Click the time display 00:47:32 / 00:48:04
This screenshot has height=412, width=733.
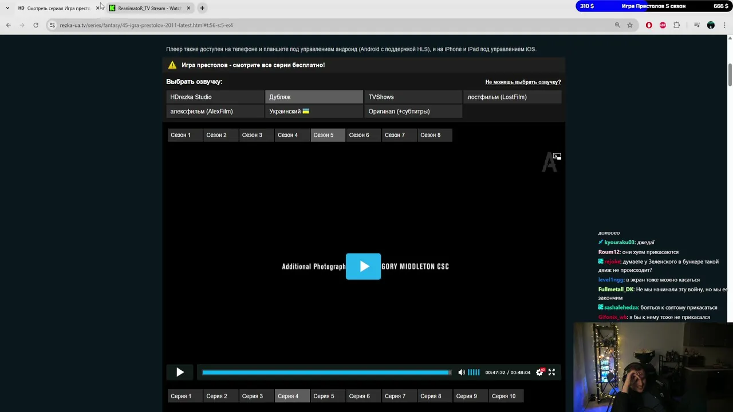click(x=507, y=373)
